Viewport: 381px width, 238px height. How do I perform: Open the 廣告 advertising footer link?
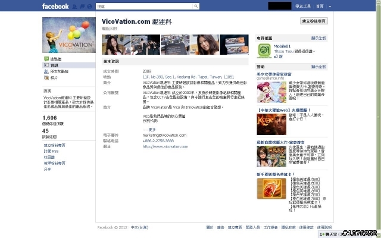[x=220, y=227]
